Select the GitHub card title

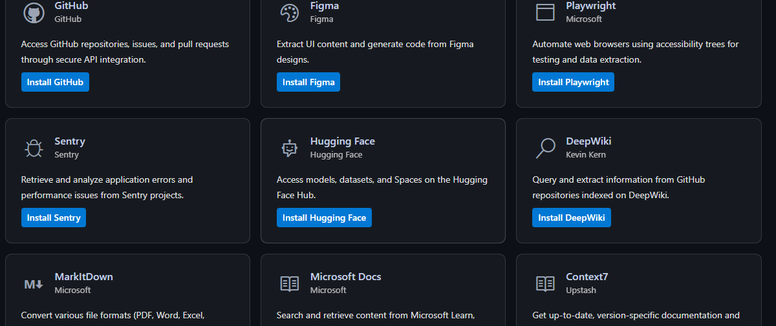(x=71, y=6)
